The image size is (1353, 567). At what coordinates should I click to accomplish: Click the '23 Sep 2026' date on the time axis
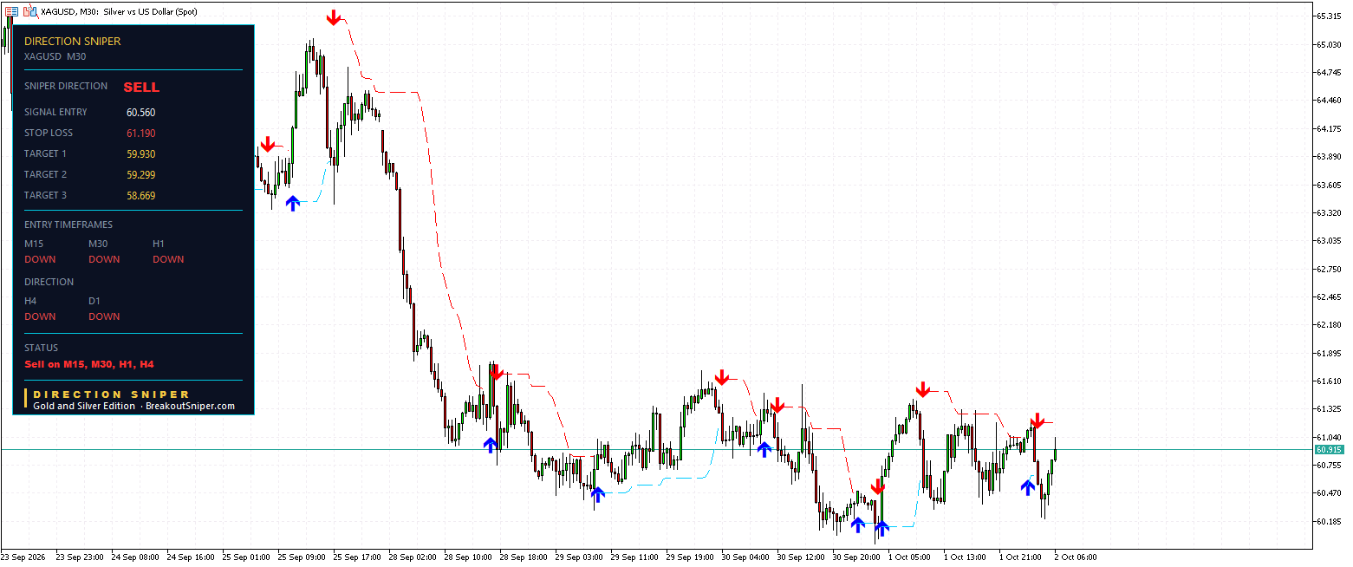(23, 557)
